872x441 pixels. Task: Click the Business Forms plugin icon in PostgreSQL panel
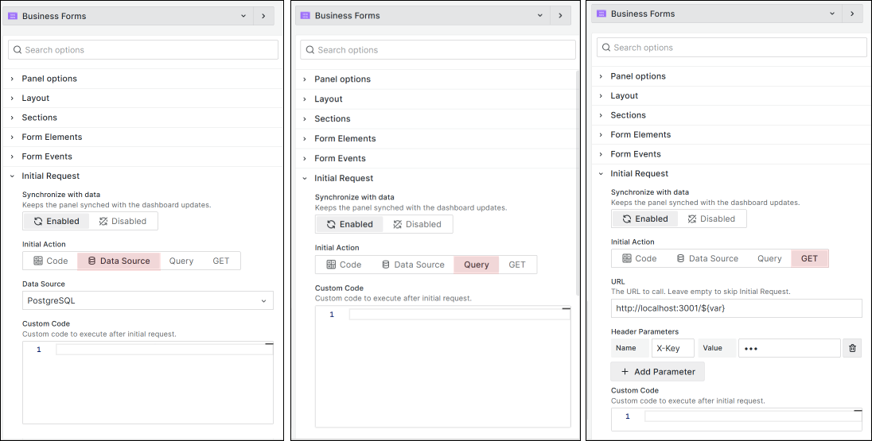[13, 16]
